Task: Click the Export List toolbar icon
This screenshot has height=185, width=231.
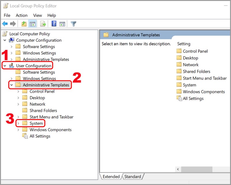Action: pos(43,24)
